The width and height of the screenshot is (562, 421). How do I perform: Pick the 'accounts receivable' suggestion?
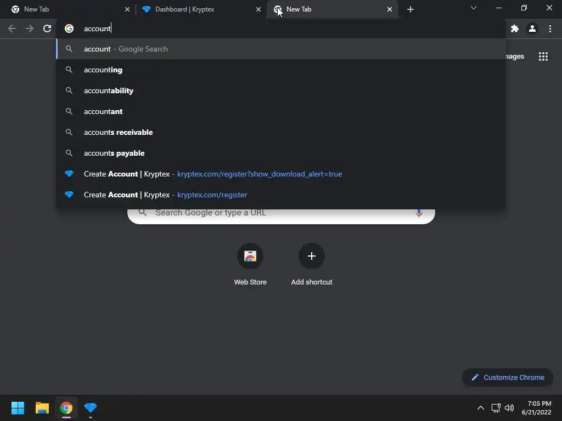coord(281,132)
